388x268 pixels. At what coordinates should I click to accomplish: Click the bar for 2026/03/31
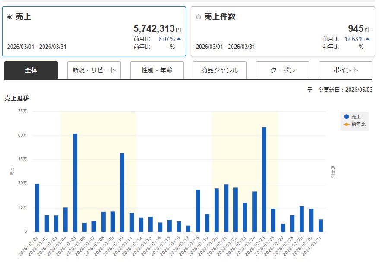pos(321,225)
